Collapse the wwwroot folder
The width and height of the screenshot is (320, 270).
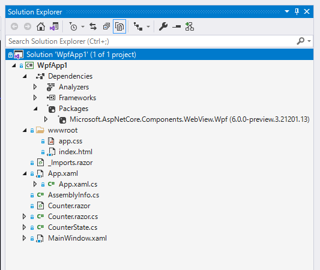(25, 130)
